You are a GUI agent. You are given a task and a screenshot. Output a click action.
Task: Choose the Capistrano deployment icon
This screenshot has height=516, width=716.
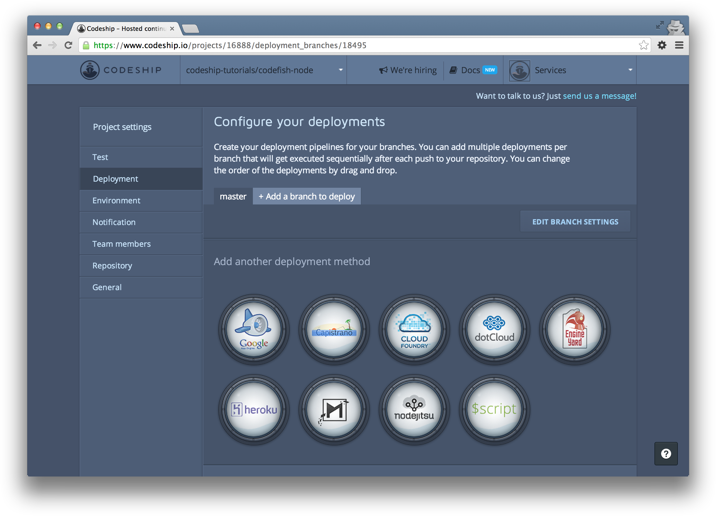click(334, 330)
